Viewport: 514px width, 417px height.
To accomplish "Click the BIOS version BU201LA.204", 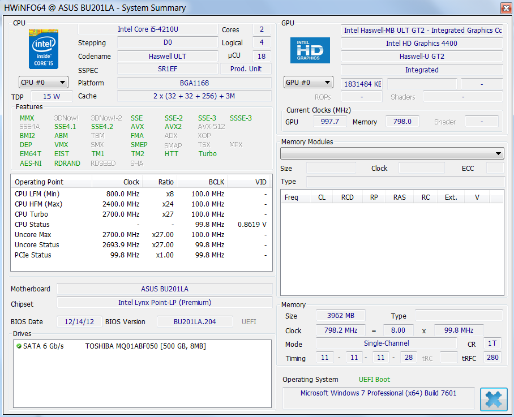I will point(195,322).
